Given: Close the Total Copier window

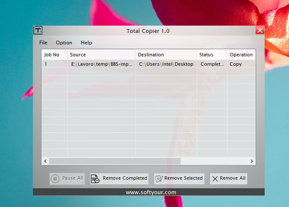Looking at the screenshot, I should (x=260, y=30).
